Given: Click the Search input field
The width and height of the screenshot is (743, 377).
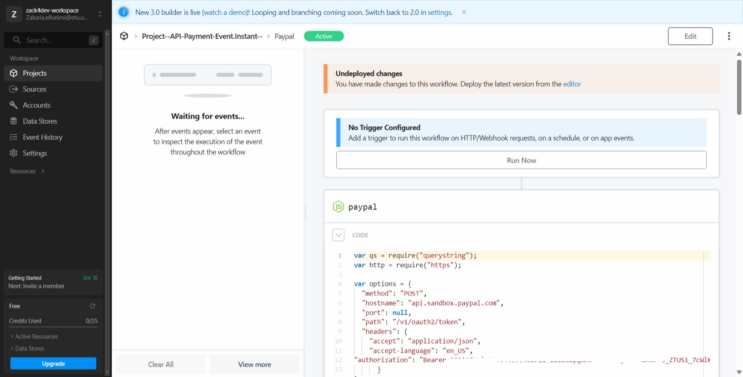Looking at the screenshot, I should (x=54, y=40).
